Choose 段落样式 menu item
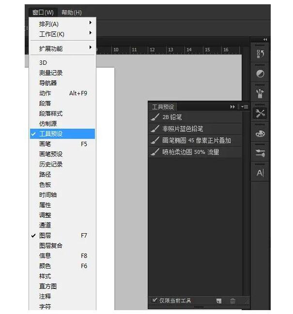The width and height of the screenshot is (293, 314). click(62, 114)
